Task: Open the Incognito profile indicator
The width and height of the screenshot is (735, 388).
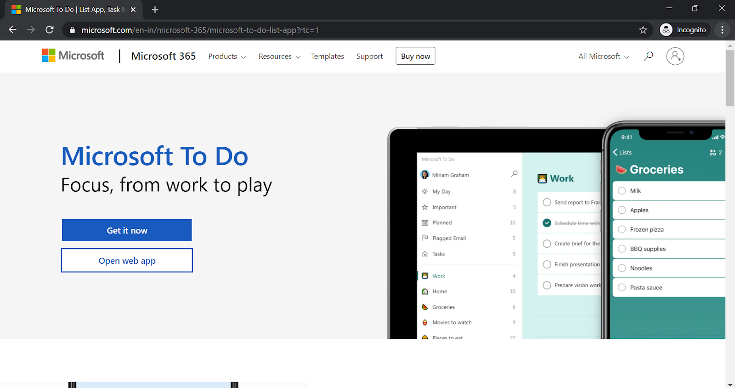Action: (x=684, y=30)
